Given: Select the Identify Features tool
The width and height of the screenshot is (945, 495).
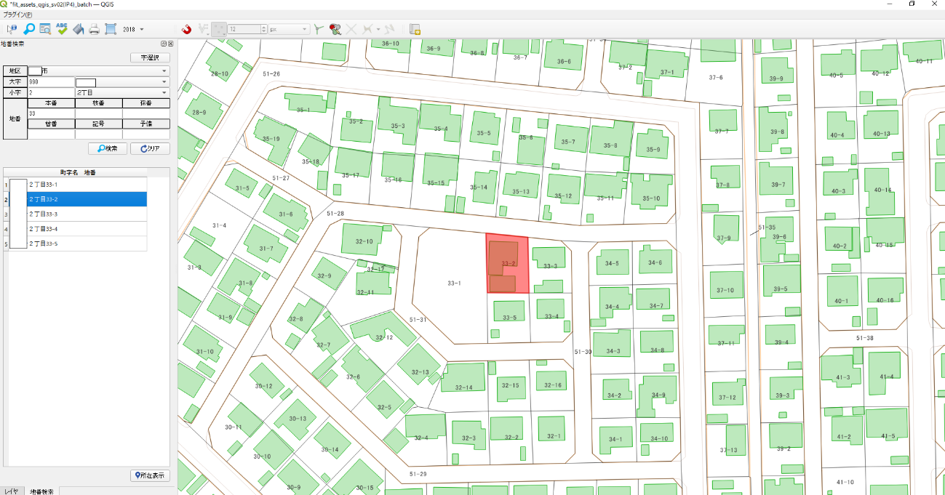Looking at the screenshot, I should tap(12, 29).
